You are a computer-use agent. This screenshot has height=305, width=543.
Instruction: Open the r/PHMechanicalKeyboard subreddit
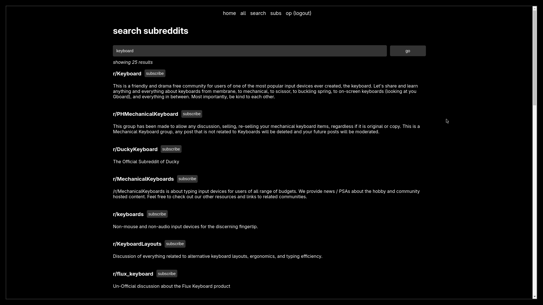coord(145,114)
